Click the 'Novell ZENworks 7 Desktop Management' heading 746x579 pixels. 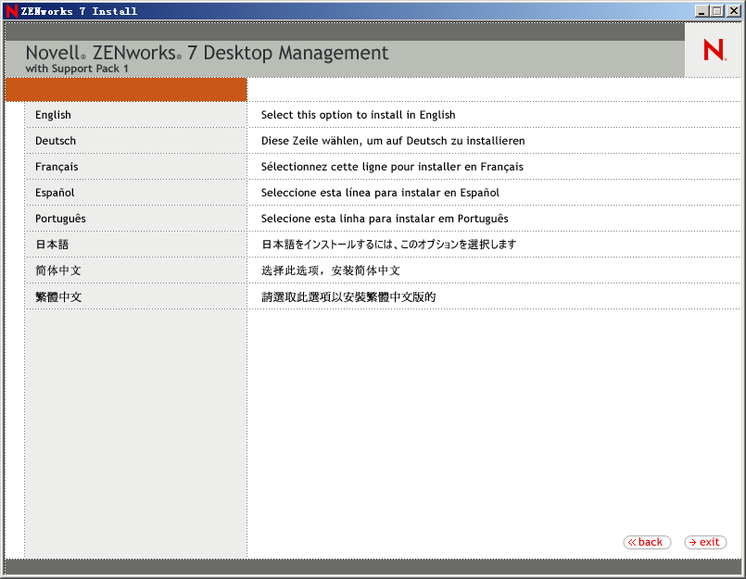point(207,52)
